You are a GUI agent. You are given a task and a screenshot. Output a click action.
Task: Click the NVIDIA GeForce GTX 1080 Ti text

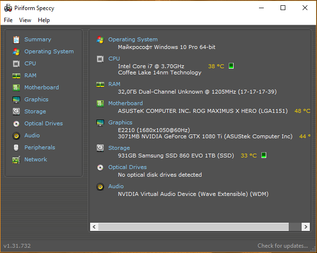[x=182, y=136]
